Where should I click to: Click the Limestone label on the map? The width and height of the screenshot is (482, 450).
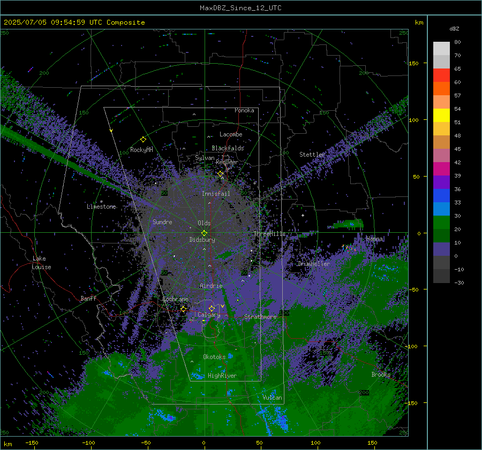(101, 207)
